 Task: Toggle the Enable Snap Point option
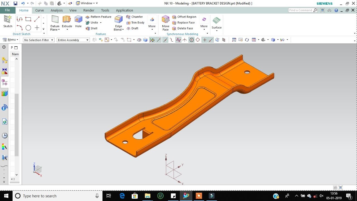pyautogui.click(x=152, y=40)
